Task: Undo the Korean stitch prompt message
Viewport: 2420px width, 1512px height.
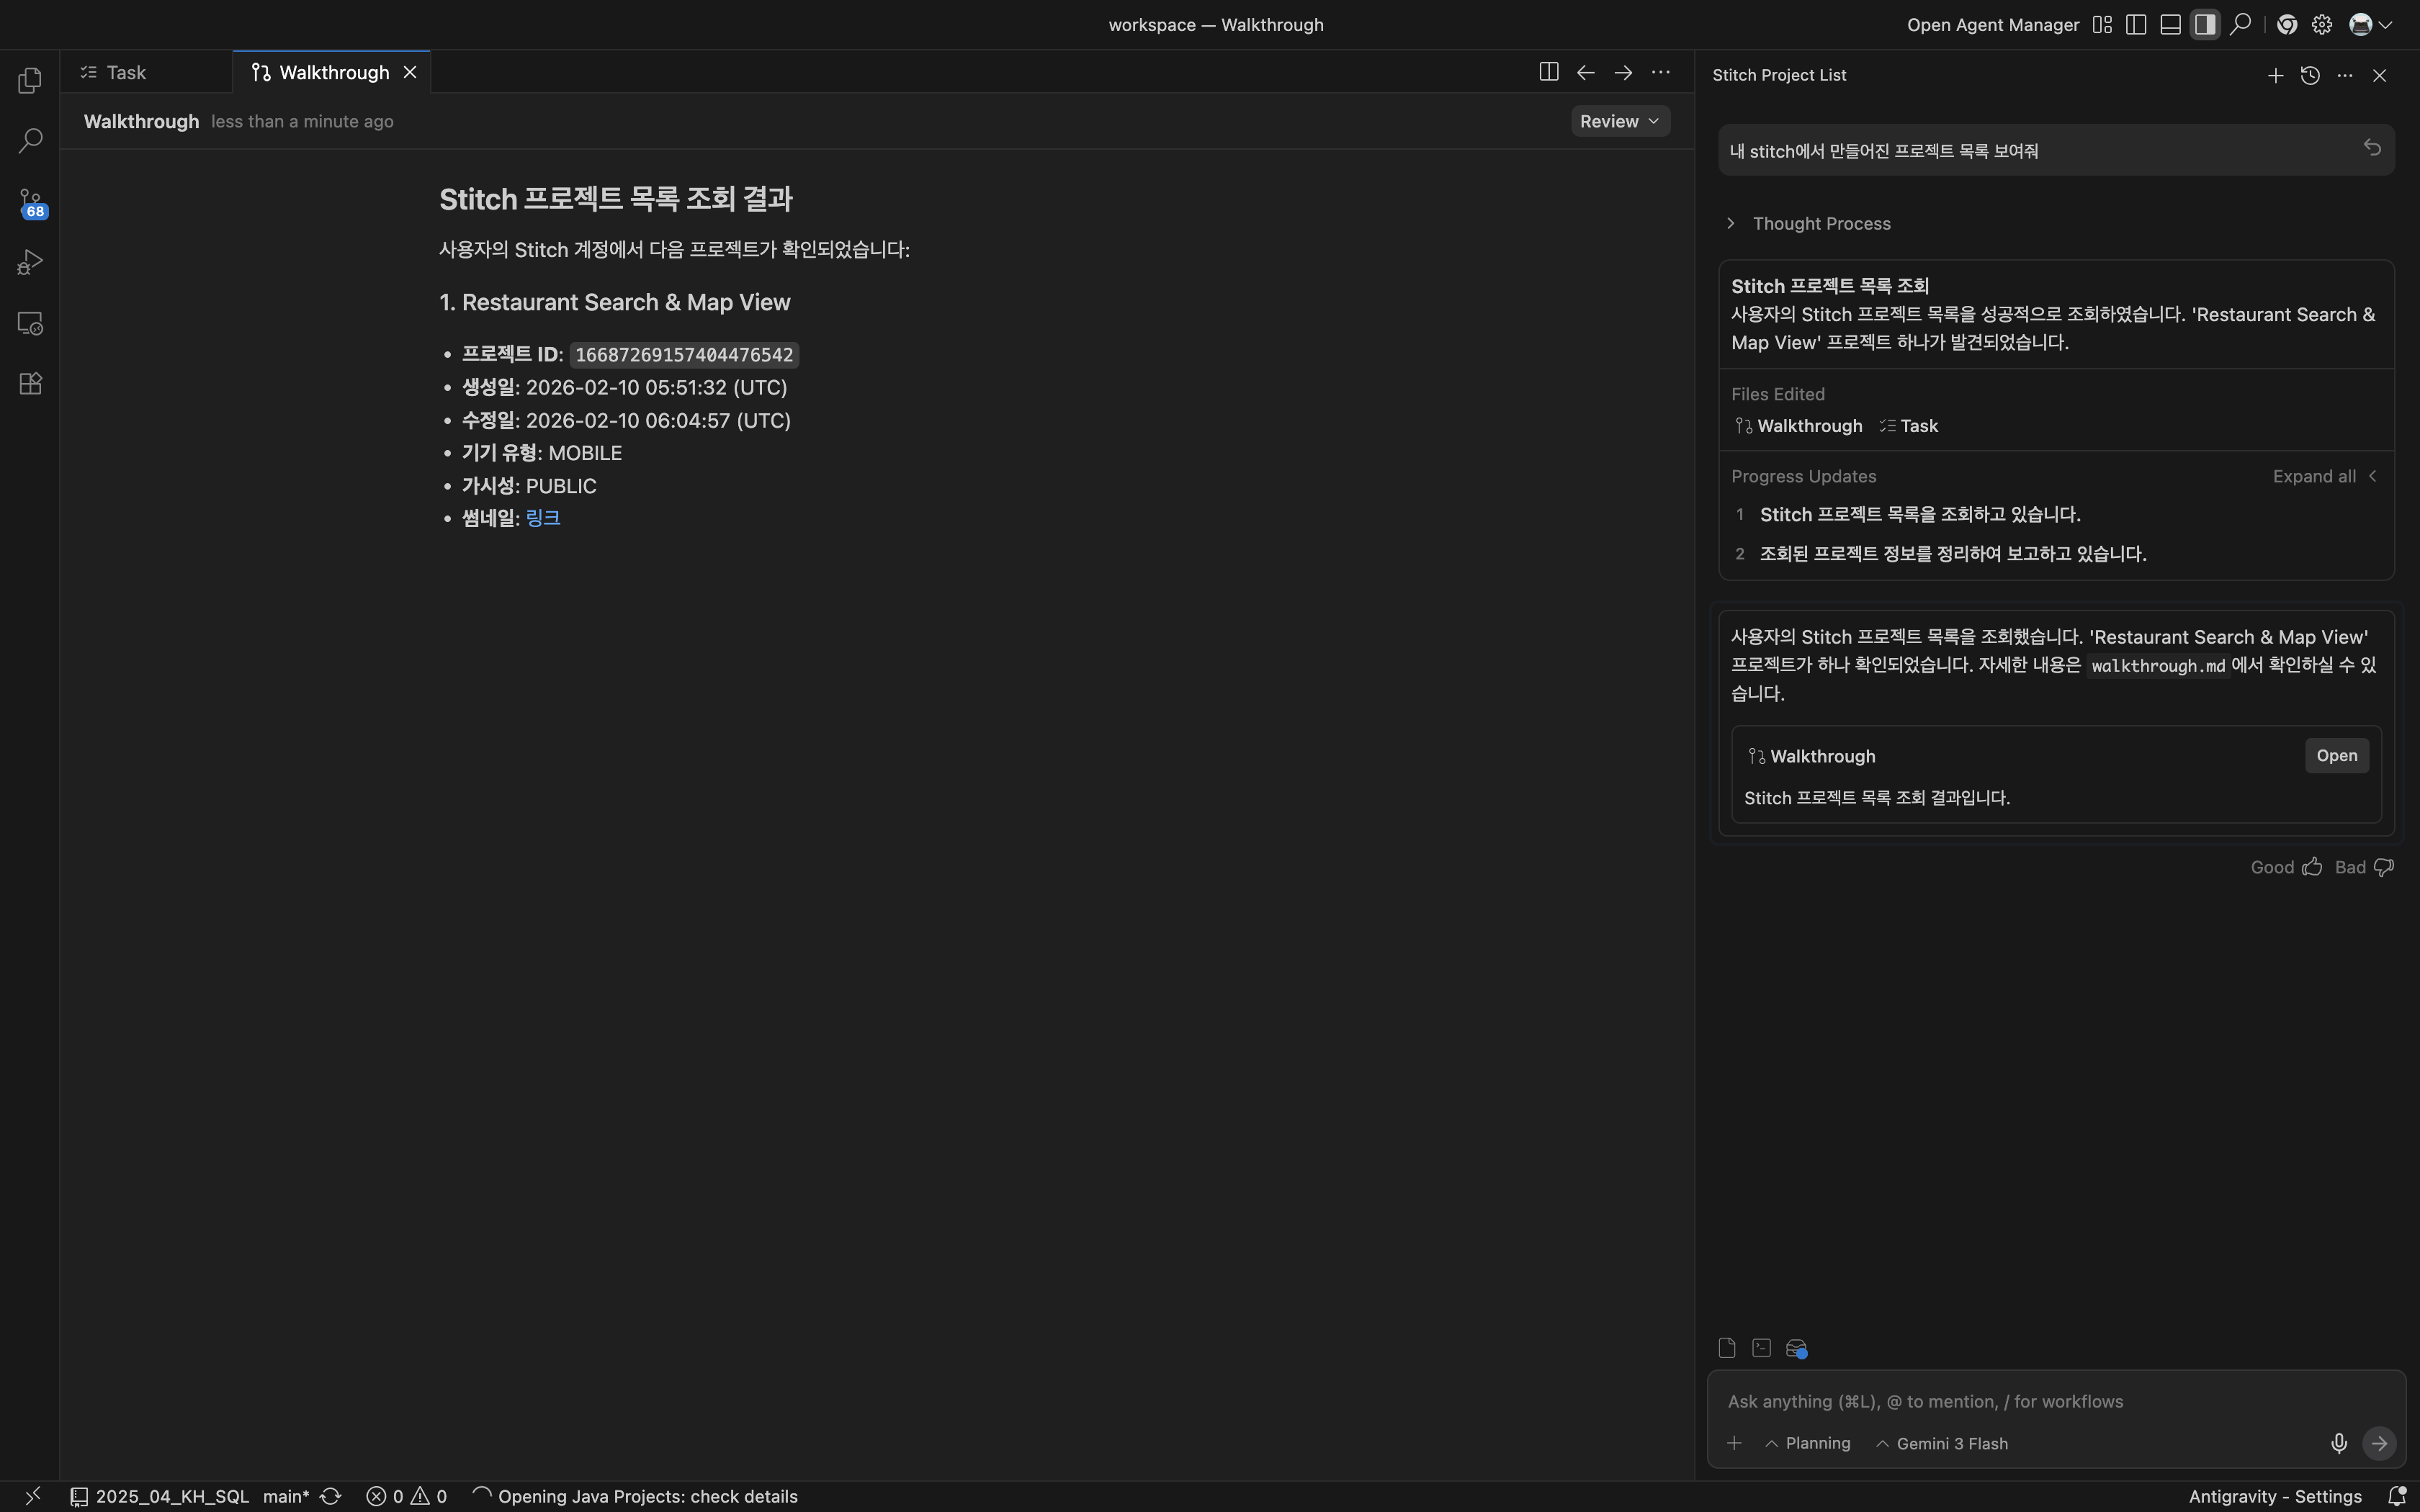Action: coord(2372,148)
